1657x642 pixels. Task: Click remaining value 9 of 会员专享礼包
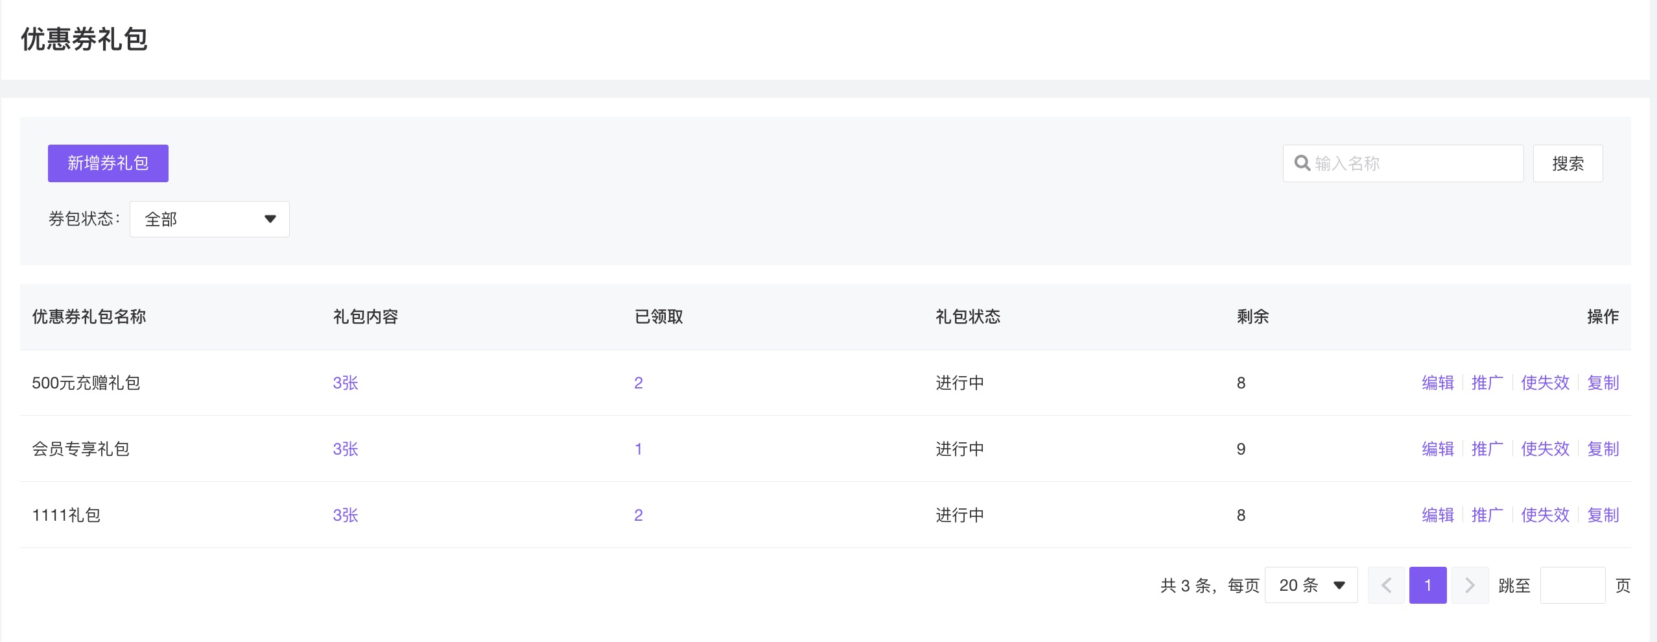click(x=1241, y=449)
